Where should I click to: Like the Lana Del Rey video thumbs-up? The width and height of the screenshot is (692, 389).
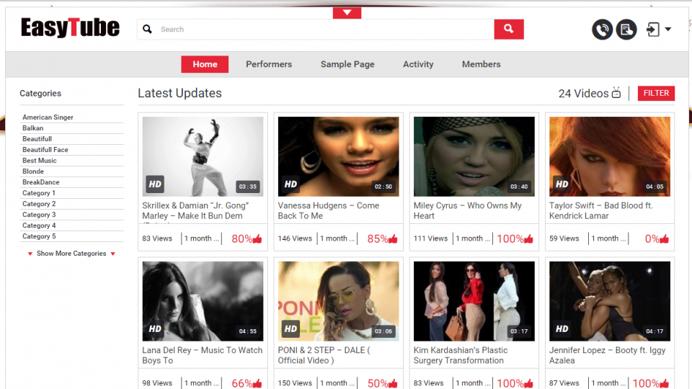(257, 384)
